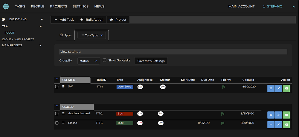
Task: Expand the MAIN PROJECT tree item
Action: click(x=40, y=45)
